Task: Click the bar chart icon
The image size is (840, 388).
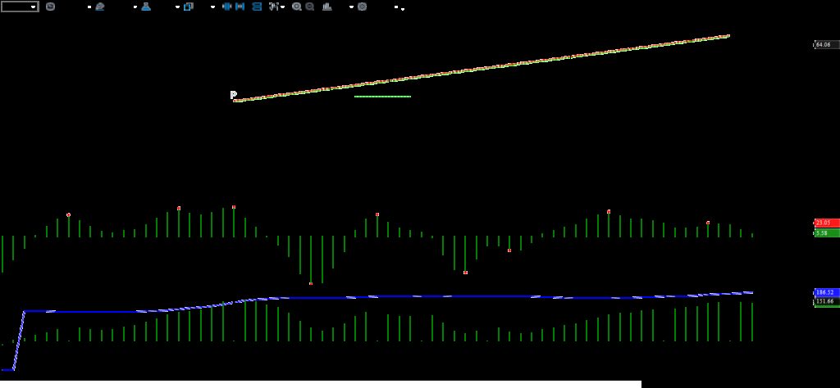Action: click(x=327, y=7)
